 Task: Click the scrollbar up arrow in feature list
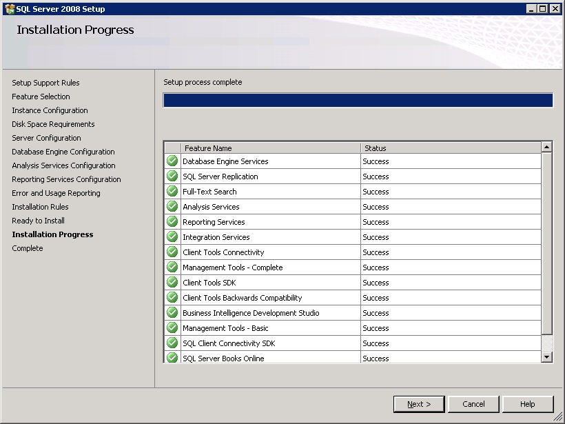546,147
